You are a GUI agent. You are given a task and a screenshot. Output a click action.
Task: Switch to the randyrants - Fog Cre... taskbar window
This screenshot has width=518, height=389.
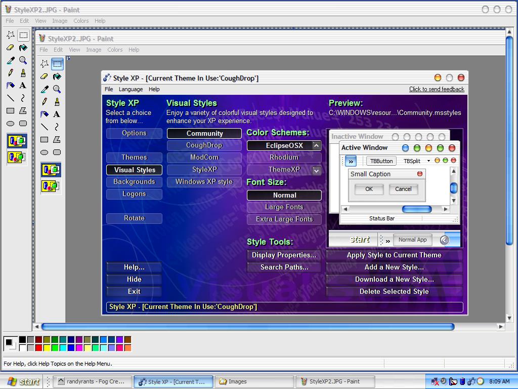coord(92,381)
